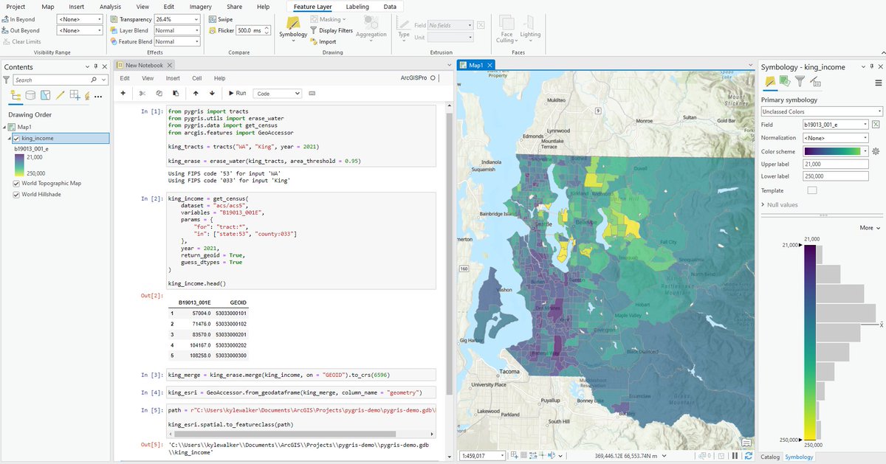Select List By Selection icon in Contents
This screenshot has width=886, height=464.
[45, 95]
